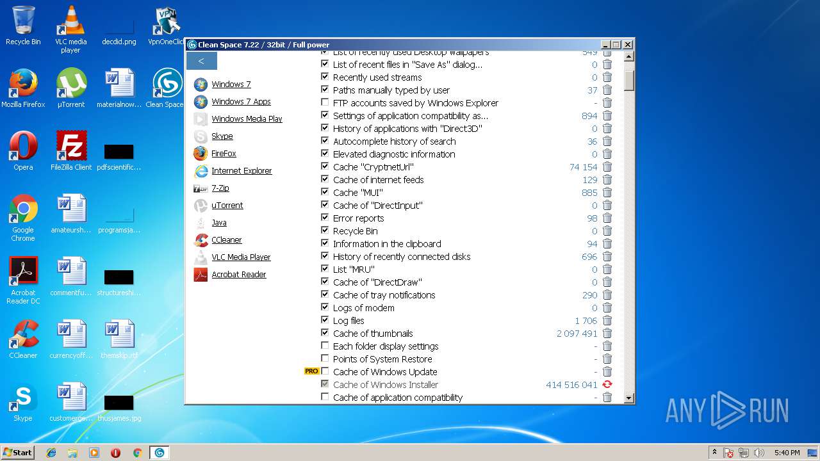
Task: Open the VLC Media Player category link
Action: pos(241,257)
